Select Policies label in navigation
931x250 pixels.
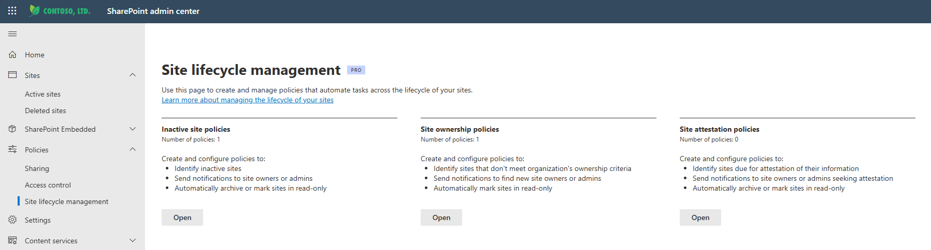point(36,150)
